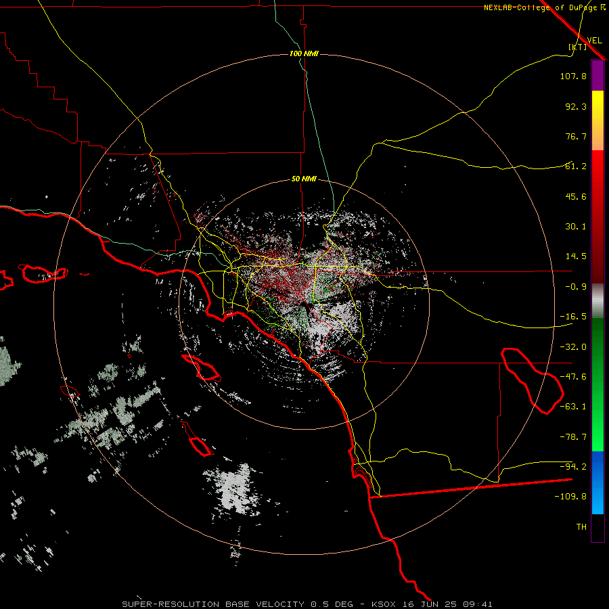Select the 107.8 value on velocity scale
Screen dimensions: 609x609
[x=573, y=76]
